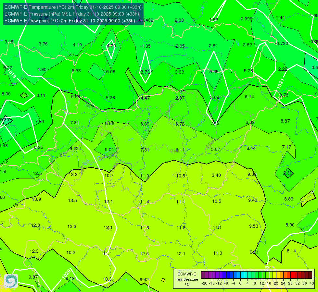The image size is (318, 292).
Task: Click the temperature value 9.53
Action: [254, 226]
